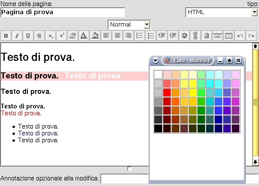This screenshot has height=186, width=259.
Task: Open the background fill color tool
Action: [95, 36]
